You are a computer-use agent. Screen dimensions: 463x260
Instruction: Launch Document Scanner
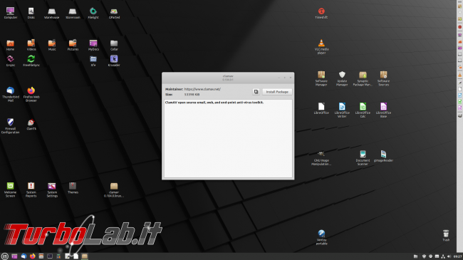click(x=363, y=158)
